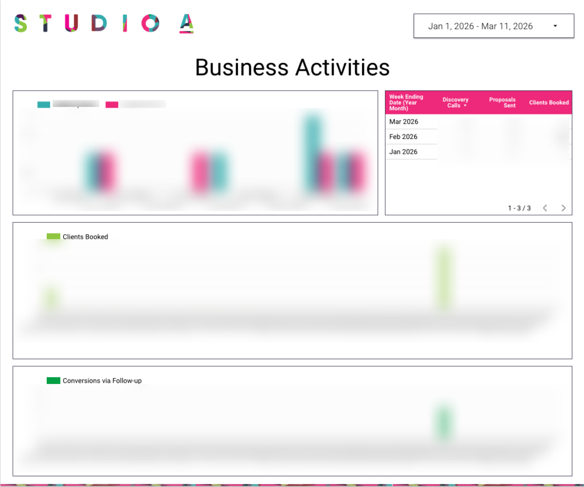The width and height of the screenshot is (584, 487).
Task: Go to the next table page arrow
Action: pyautogui.click(x=563, y=208)
